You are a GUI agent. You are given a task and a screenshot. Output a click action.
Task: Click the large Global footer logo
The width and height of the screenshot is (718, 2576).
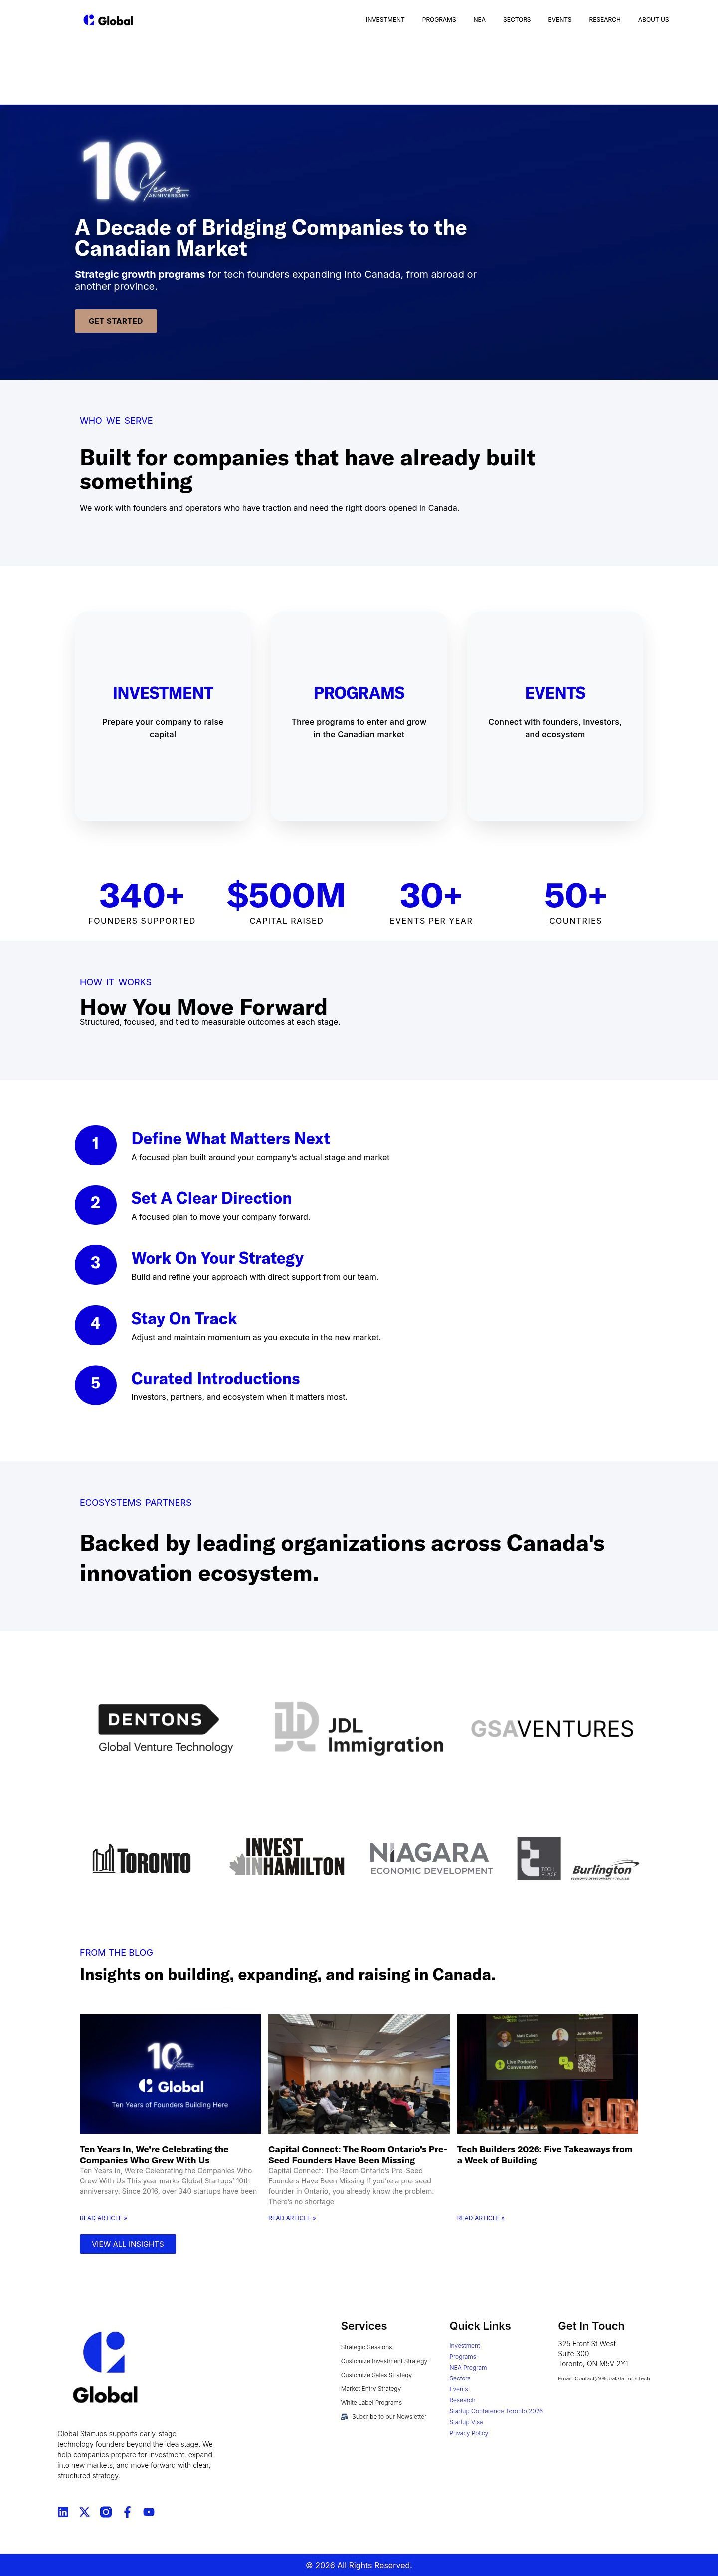pyautogui.click(x=105, y=2367)
